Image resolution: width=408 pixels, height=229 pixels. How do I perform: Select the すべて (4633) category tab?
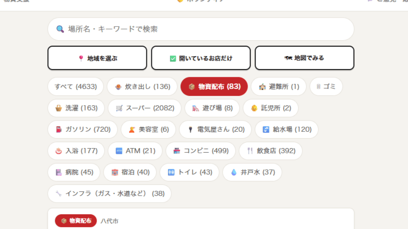(x=76, y=86)
